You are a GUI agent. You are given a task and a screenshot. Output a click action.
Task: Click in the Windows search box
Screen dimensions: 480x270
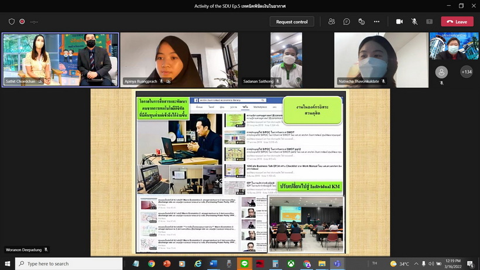click(x=70, y=264)
